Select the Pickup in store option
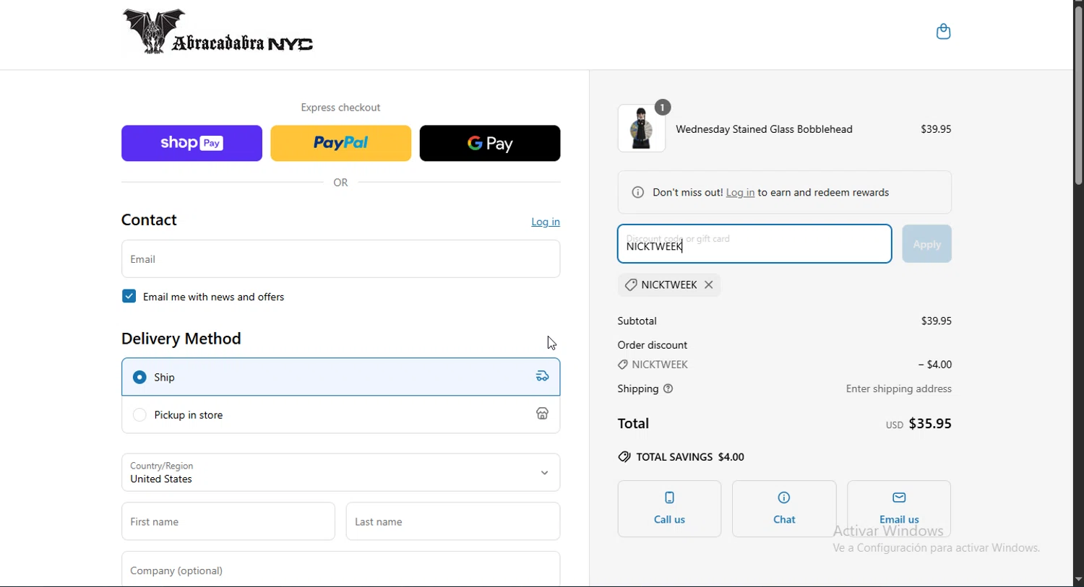This screenshot has width=1084, height=587. tap(340, 415)
